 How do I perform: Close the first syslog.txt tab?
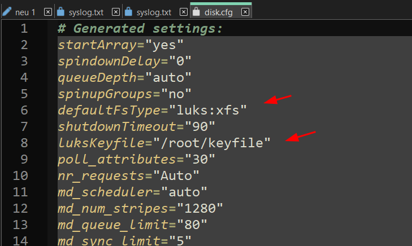click(116, 12)
